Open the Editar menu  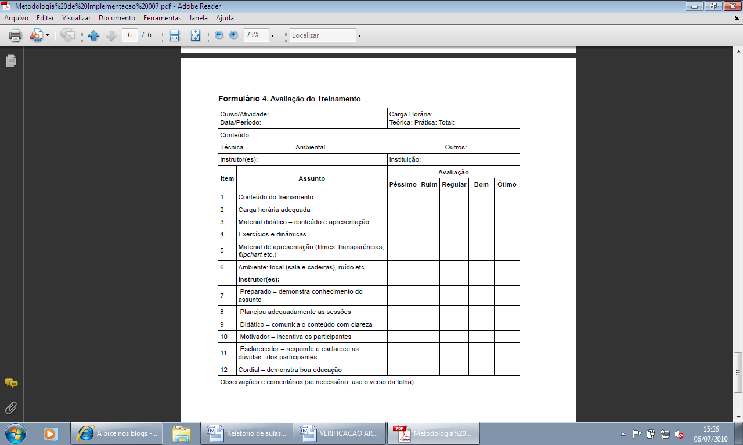45,18
